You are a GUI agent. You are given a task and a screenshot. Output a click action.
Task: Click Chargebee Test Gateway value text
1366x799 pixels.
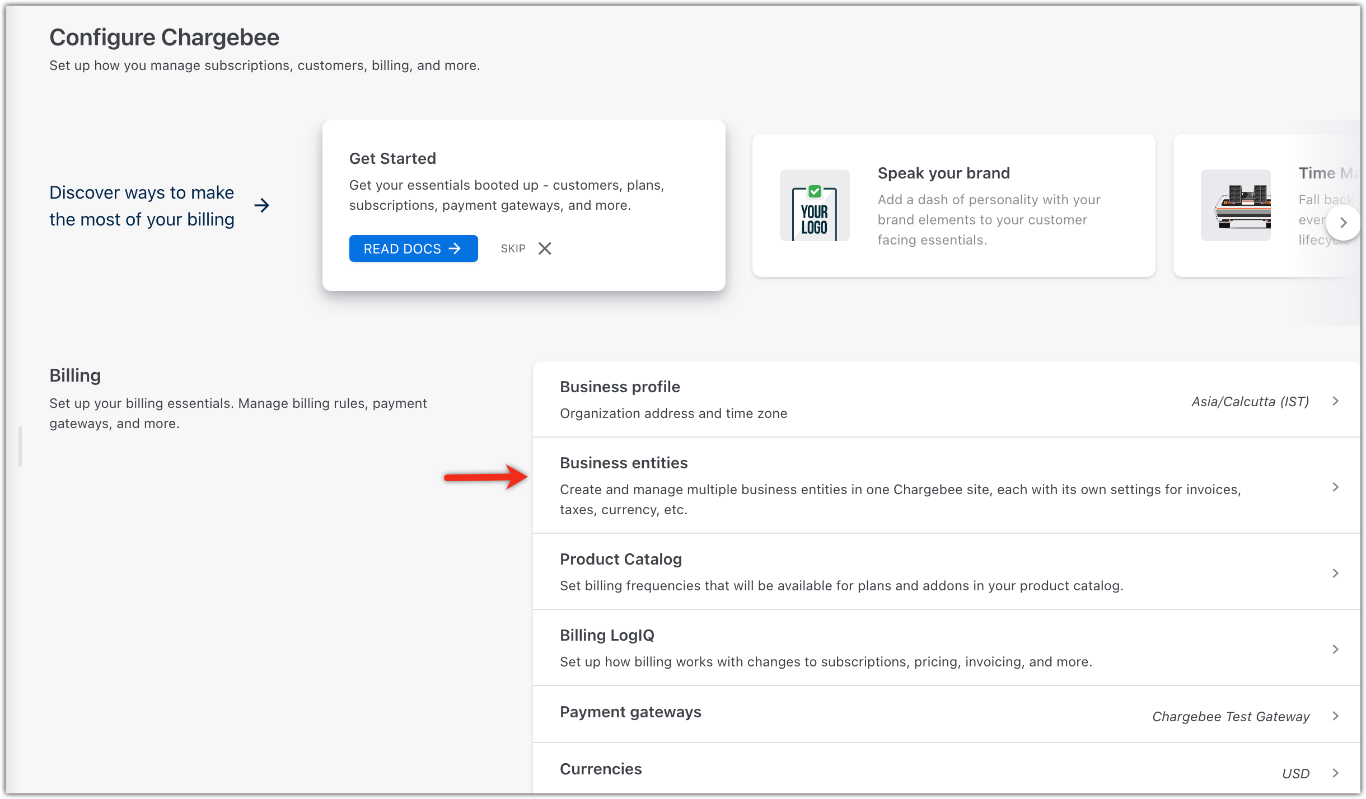1231,717
